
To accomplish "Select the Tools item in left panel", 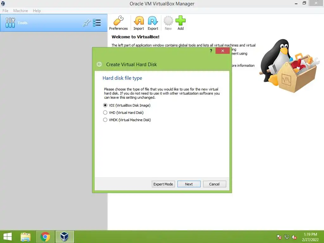I will [54, 23].
